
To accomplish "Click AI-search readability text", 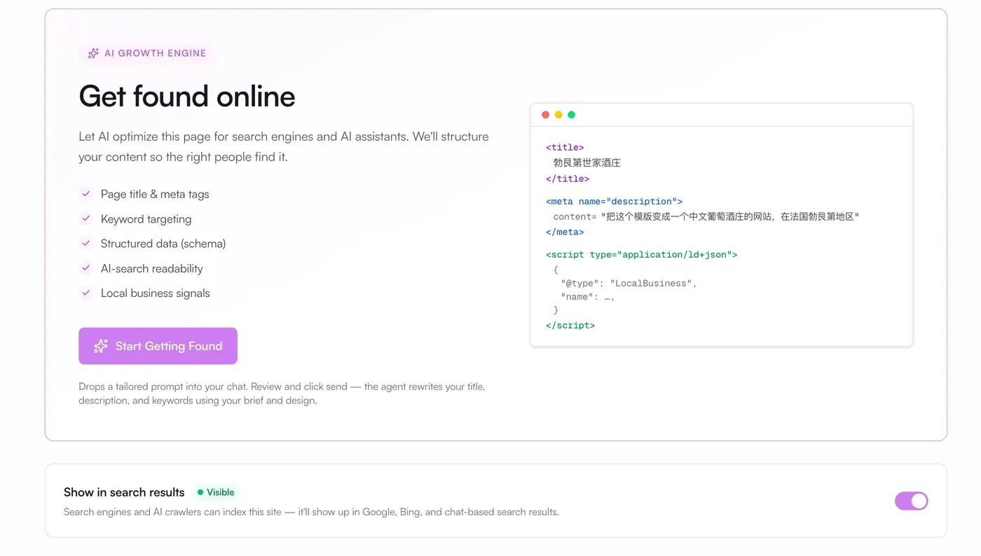I will click(151, 268).
